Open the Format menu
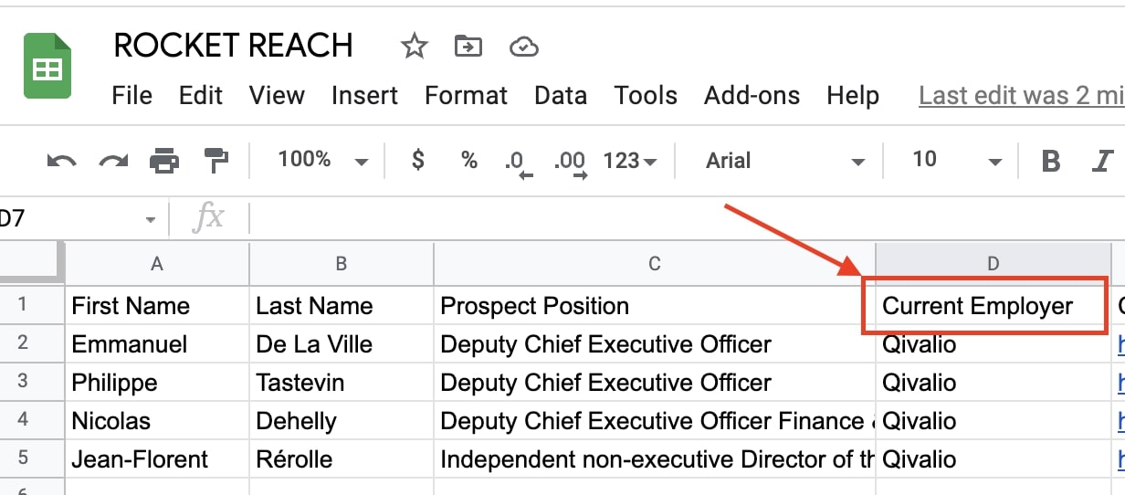 (x=466, y=96)
